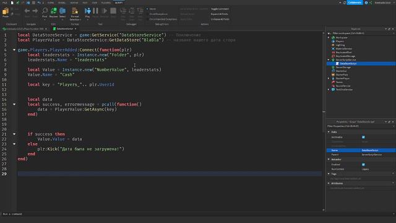Click the Paste icon in Clipboard group
This screenshot has width=396, height=223.
[6, 11]
